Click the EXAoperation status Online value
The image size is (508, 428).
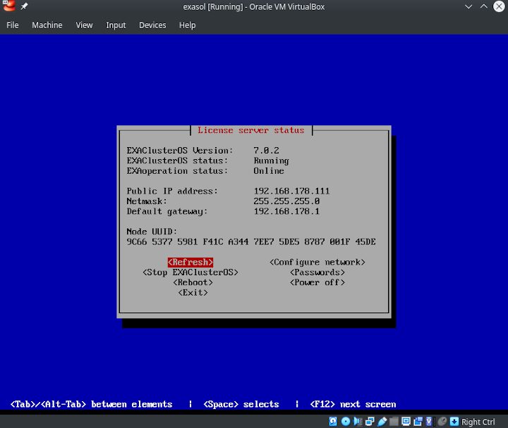269,170
